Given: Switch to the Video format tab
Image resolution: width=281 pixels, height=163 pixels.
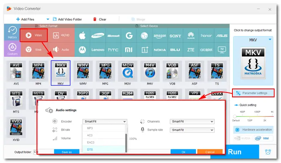Looking at the screenshot, I should pos(34,35).
